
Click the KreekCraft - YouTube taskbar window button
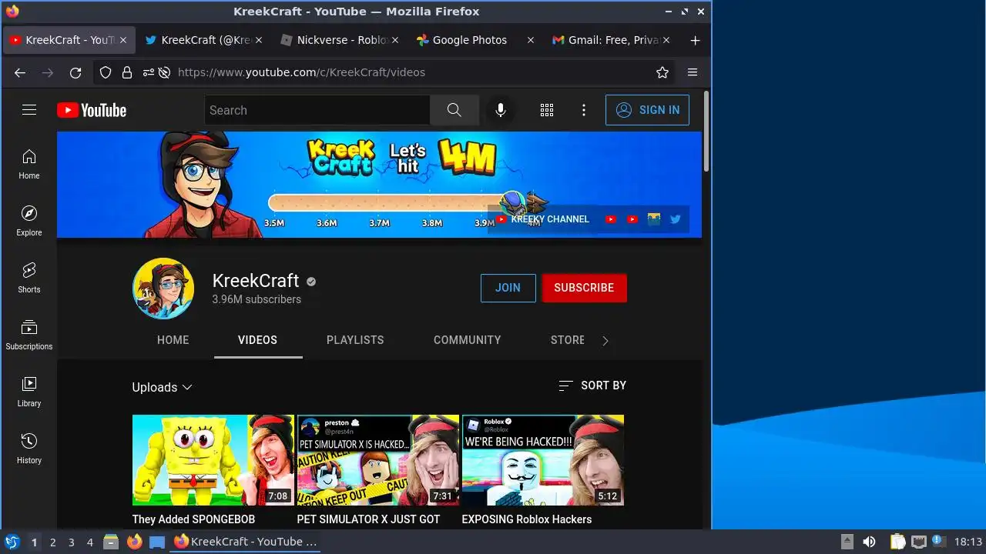(x=245, y=542)
